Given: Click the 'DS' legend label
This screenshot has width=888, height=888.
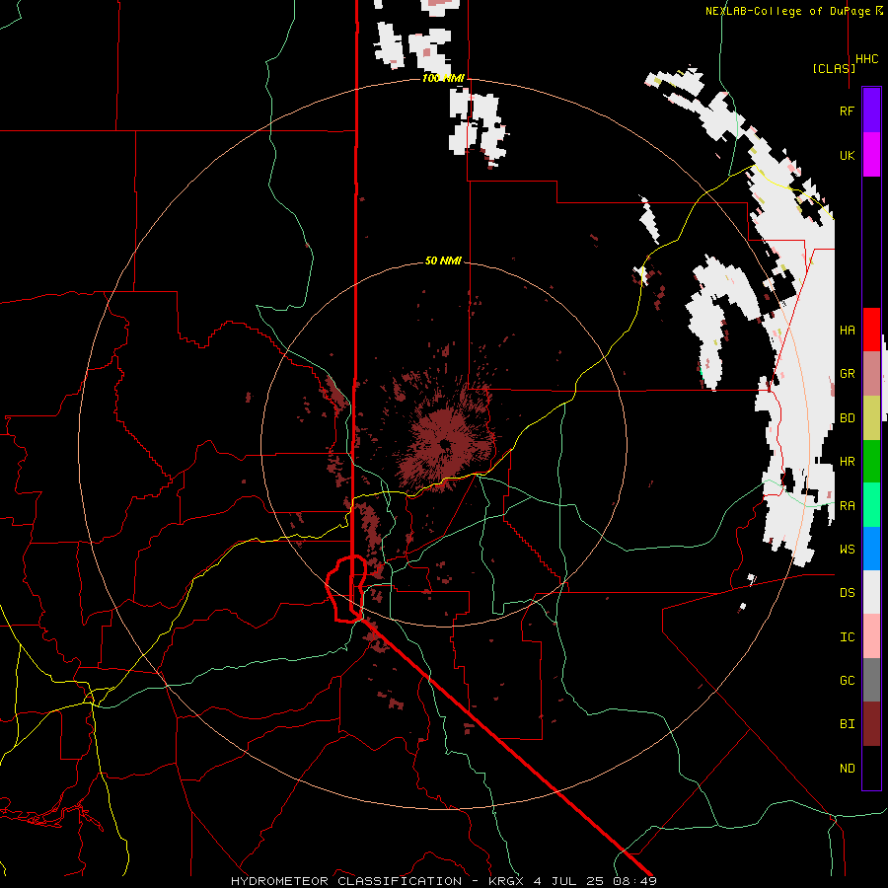Looking at the screenshot, I should click(847, 593).
